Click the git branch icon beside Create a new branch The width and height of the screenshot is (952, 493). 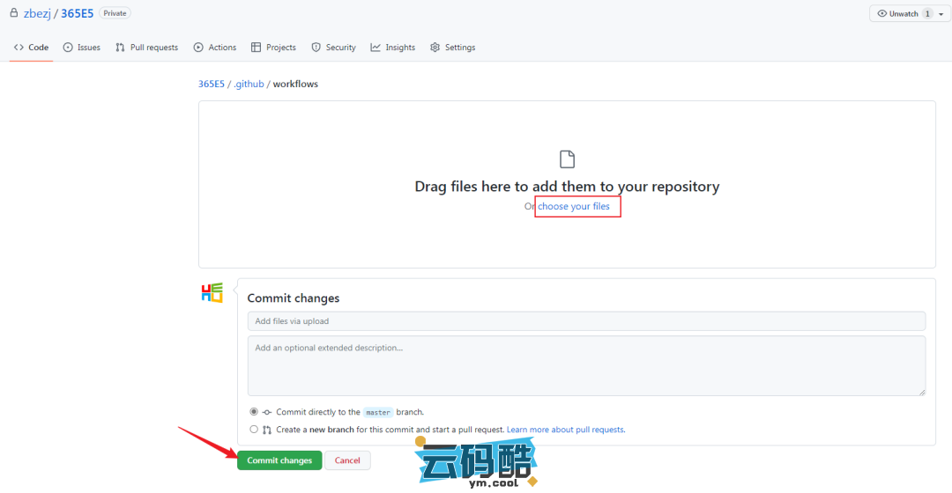click(x=267, y=430)
